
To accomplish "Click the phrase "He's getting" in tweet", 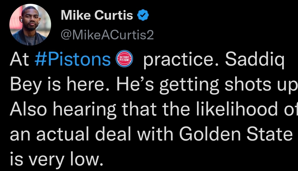I will tap(167, 85).
